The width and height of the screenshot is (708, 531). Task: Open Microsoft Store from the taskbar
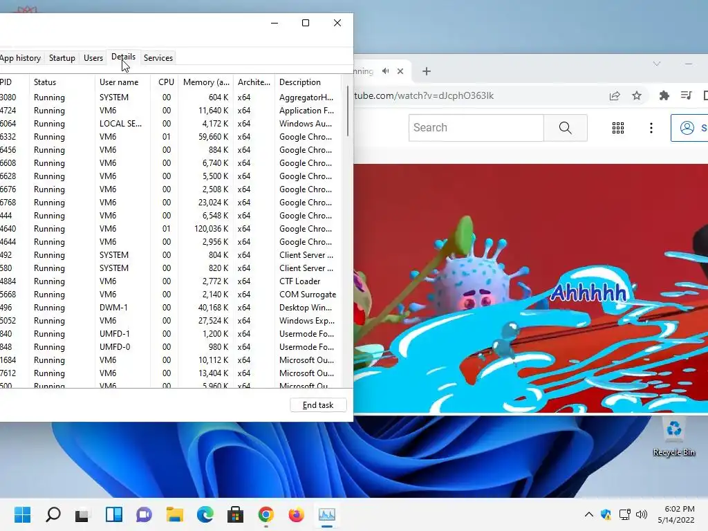point(235,514)
